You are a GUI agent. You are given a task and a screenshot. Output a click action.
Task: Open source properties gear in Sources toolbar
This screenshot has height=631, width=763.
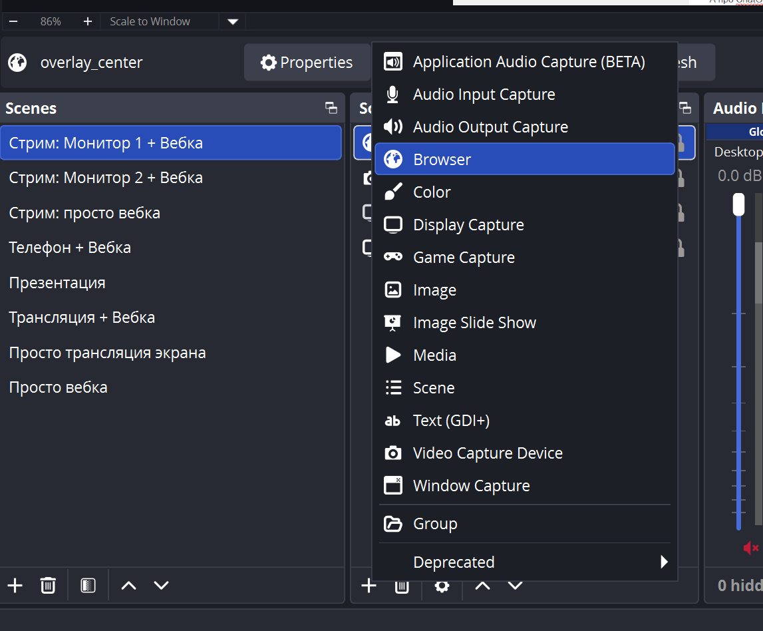coord(442,586)
